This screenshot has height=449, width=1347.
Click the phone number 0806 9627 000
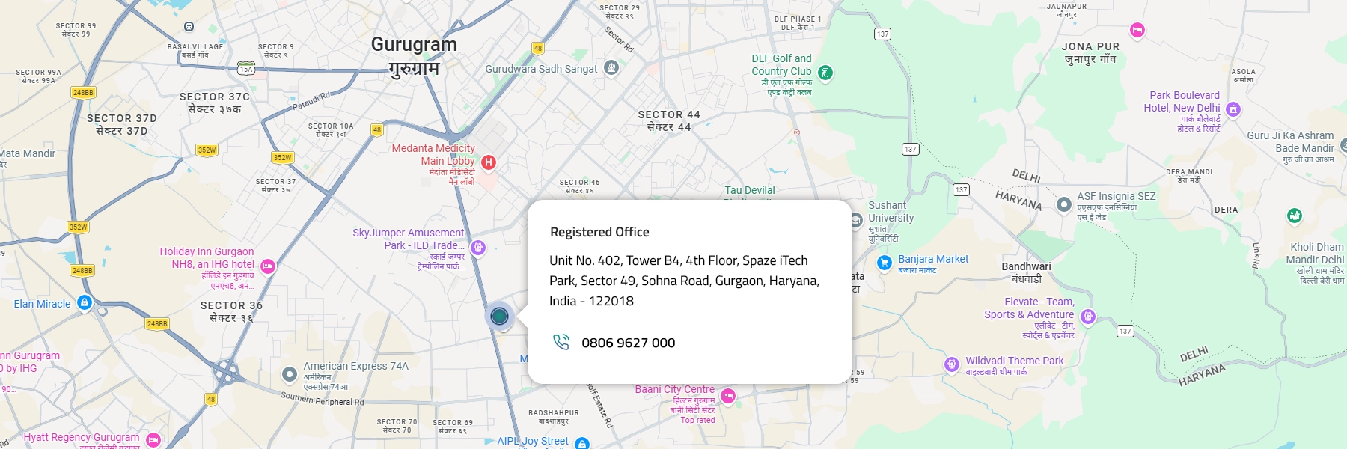click(x=628, y=343)
